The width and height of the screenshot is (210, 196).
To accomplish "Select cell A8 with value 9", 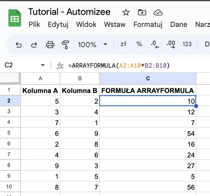I will (x=40, y=165).
